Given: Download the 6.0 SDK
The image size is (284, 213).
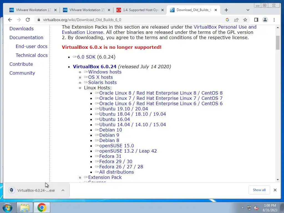Looking at the screenshot, I should point(86,57).
